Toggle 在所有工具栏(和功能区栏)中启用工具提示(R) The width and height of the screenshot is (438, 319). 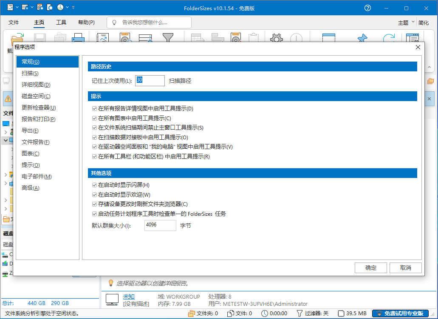94,157
